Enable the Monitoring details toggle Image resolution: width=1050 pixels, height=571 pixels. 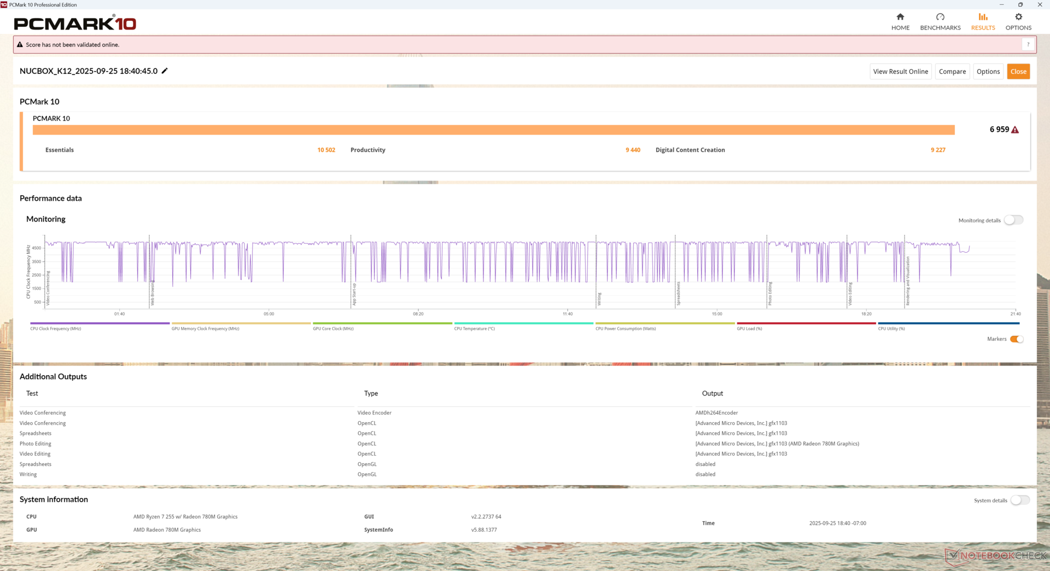click(x=1013, y=220)
